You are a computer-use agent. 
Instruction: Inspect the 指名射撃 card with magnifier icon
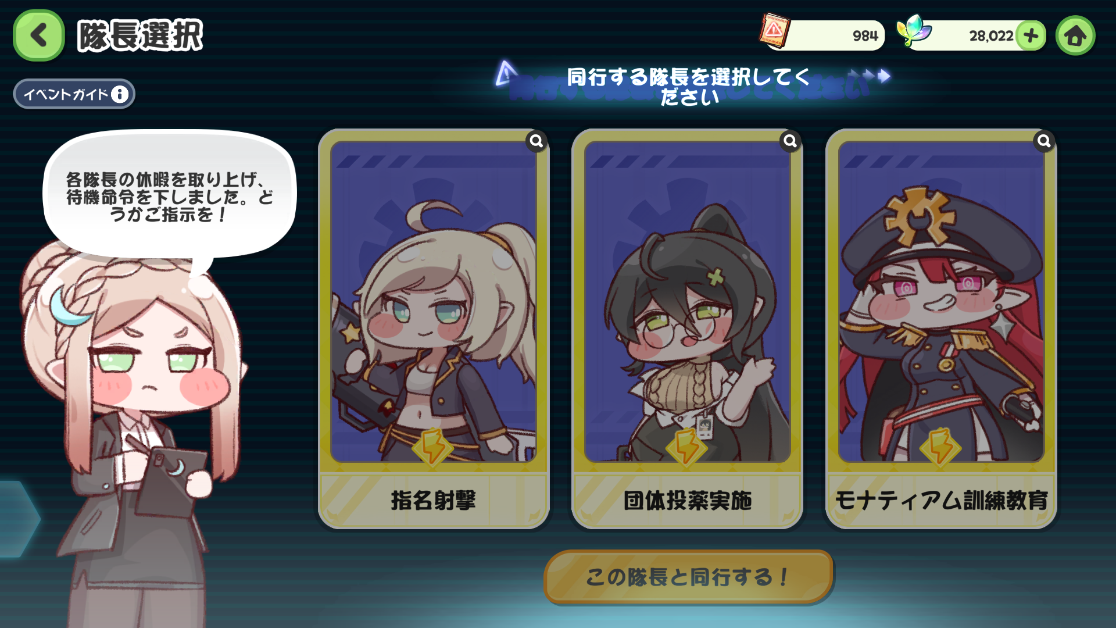(x=536, y=141)
